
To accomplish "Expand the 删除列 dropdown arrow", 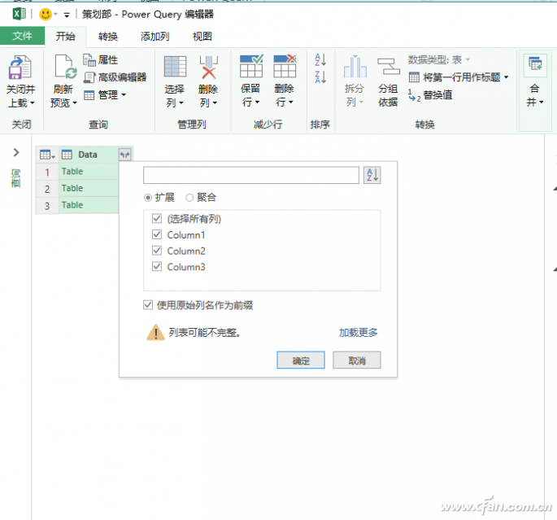I will coord(215,103).
